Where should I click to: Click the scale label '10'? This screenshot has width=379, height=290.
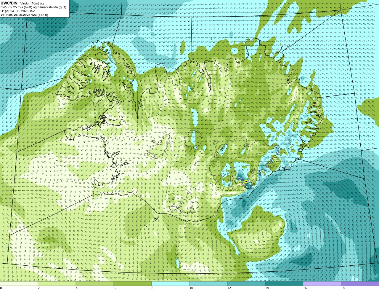pyautogui.click(x=191, y=288)
